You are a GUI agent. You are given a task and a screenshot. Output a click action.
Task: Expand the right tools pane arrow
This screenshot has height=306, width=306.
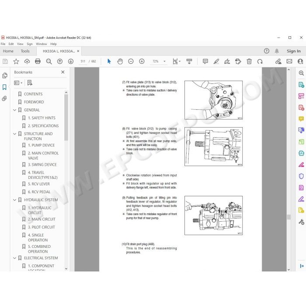pyautogui.click(x=302, y=266)
